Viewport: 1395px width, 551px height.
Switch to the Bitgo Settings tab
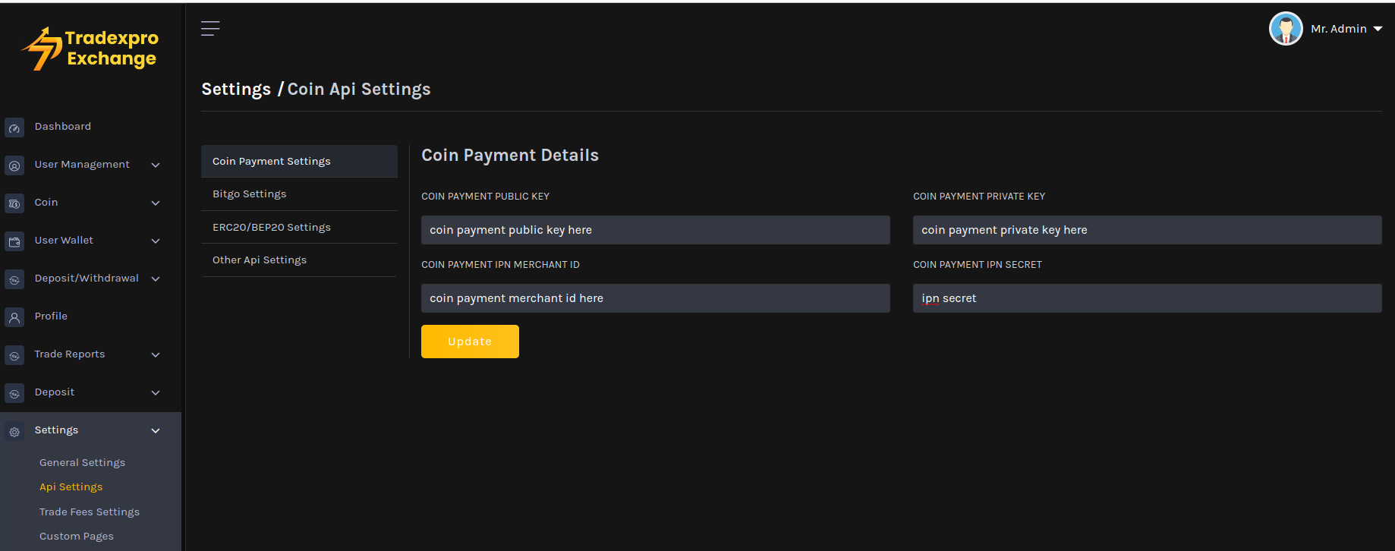[x=250, y=194]
